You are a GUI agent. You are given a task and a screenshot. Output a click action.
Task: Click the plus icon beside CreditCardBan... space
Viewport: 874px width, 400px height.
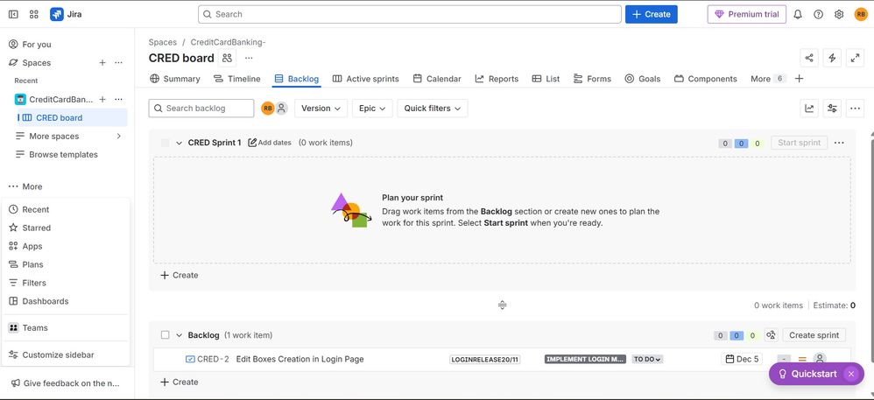coord(102,99)
